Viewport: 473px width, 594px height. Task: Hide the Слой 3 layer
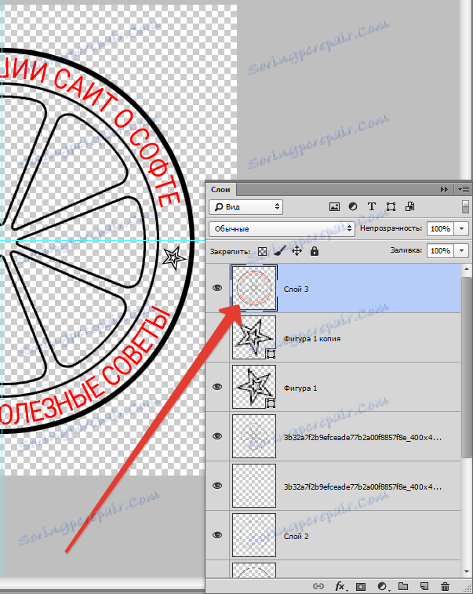pos(217,288)
